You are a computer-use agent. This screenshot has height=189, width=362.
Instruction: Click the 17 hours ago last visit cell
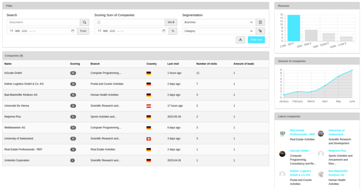point(175,106)
